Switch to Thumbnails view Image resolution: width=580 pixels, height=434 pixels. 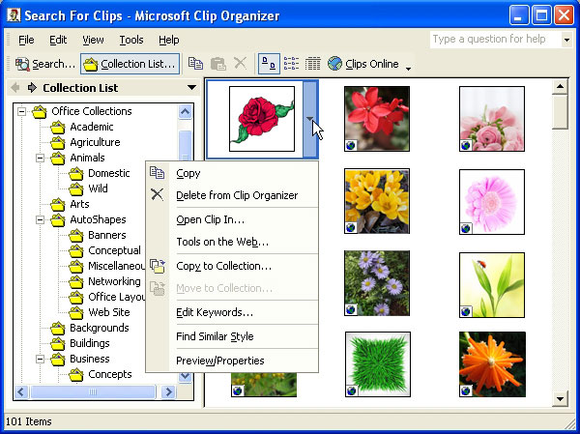click(269, 64)
